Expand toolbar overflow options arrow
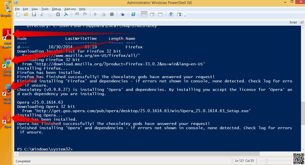 tap(185, 16)
